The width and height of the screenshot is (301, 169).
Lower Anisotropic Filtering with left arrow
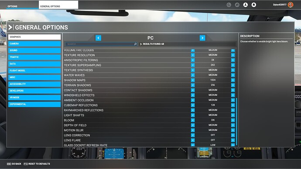(193, 60)
